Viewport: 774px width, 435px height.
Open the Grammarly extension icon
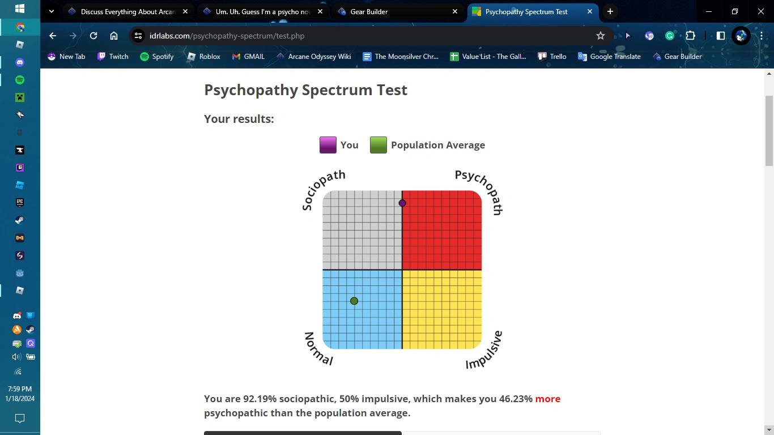(x=670, y=36)
